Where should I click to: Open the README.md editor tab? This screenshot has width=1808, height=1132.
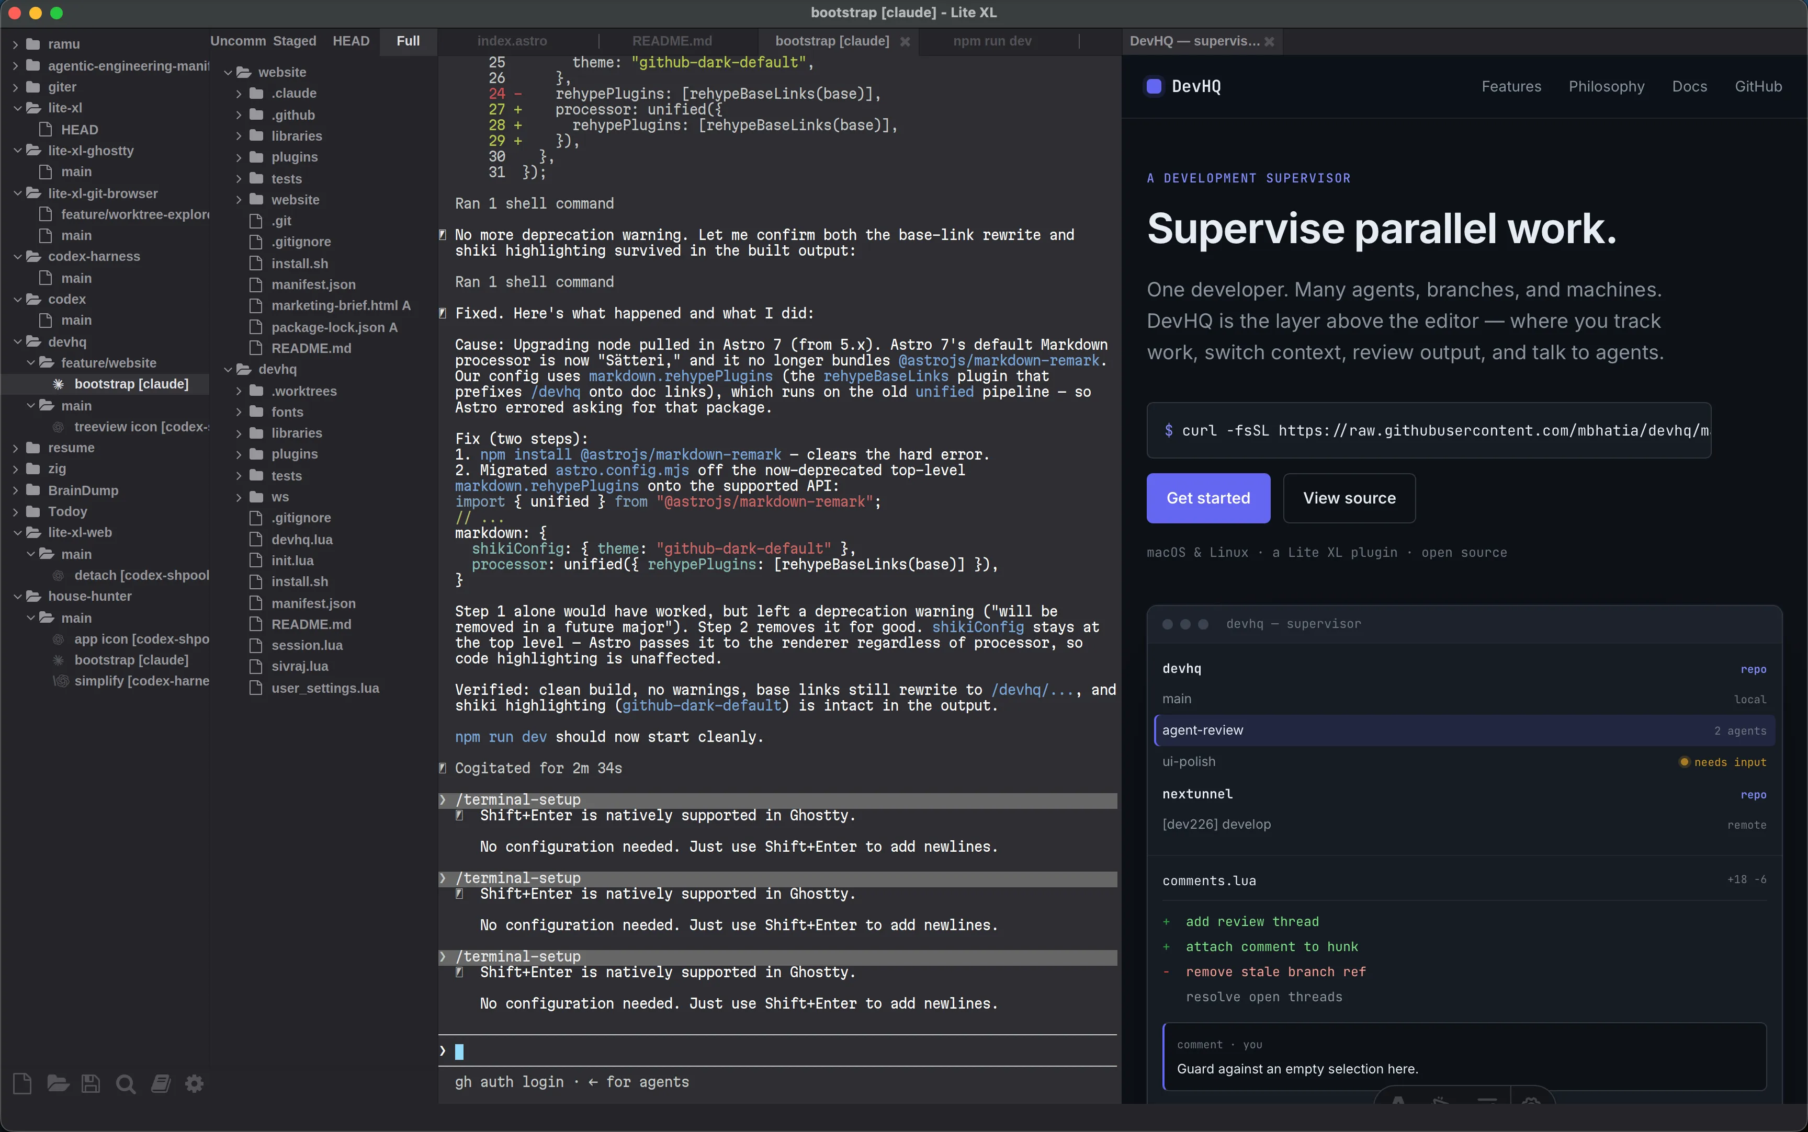coord(672,41)
